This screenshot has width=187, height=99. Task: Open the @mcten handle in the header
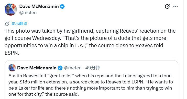28,13
